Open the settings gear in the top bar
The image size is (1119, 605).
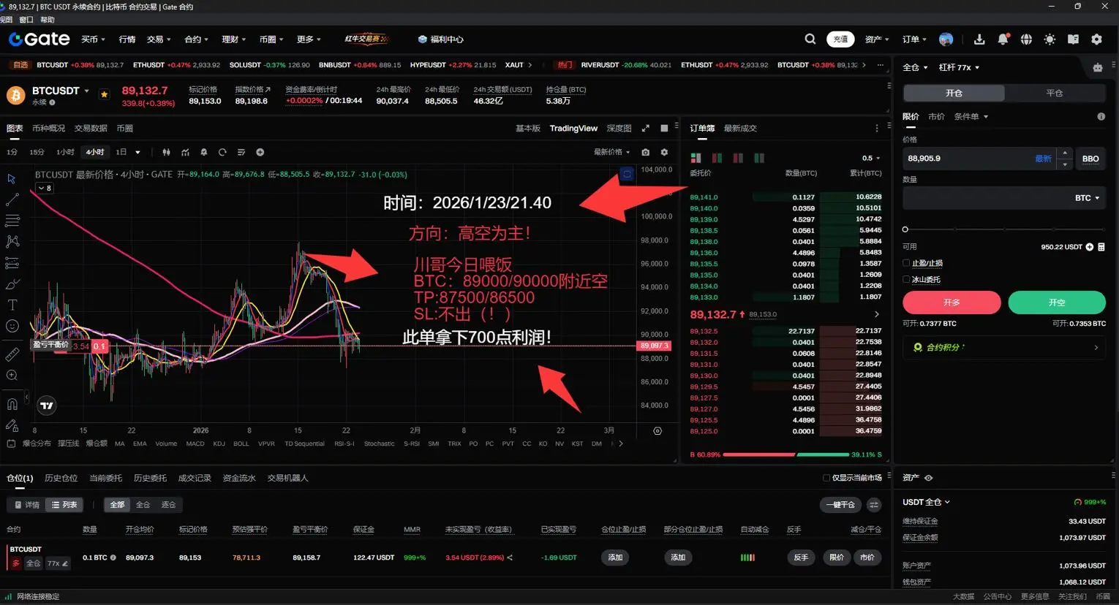1096,39
